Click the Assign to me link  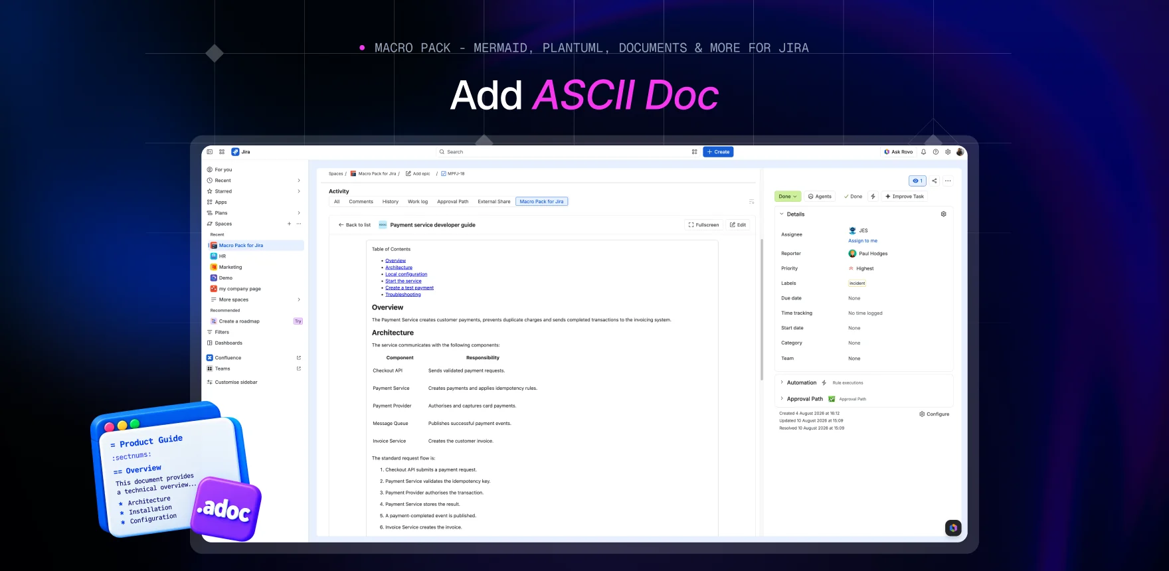(863, 241)
